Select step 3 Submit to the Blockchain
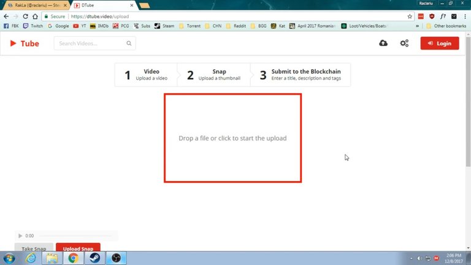 (301, 75)
